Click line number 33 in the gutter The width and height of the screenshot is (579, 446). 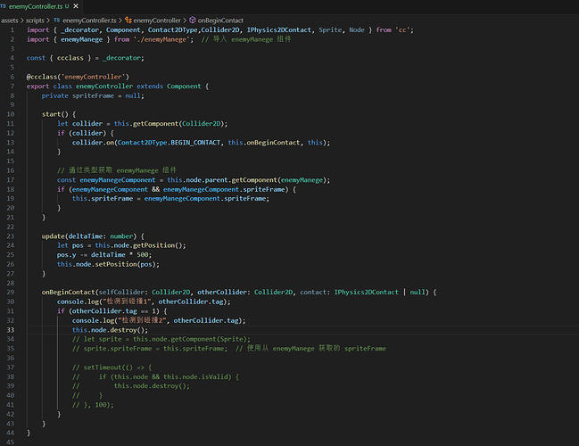click(x=11, y=330)
